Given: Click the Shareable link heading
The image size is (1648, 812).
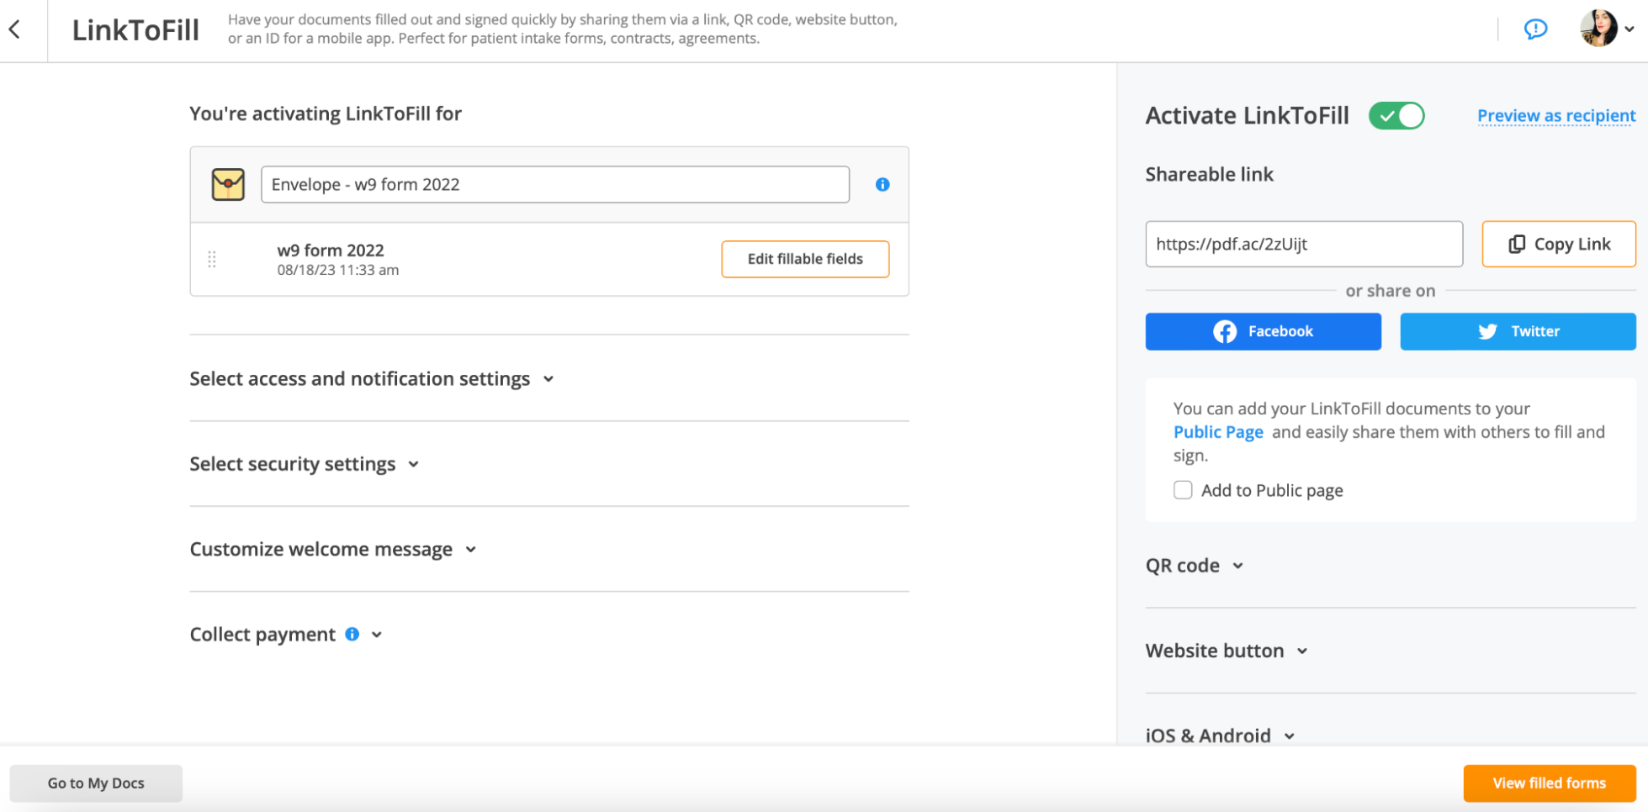Looking at the screenshot, I should (1209, 174).
